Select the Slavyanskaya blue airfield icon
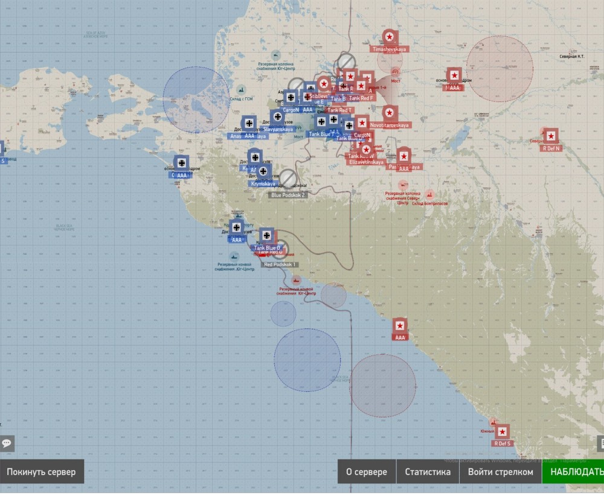 pos(277,117)
